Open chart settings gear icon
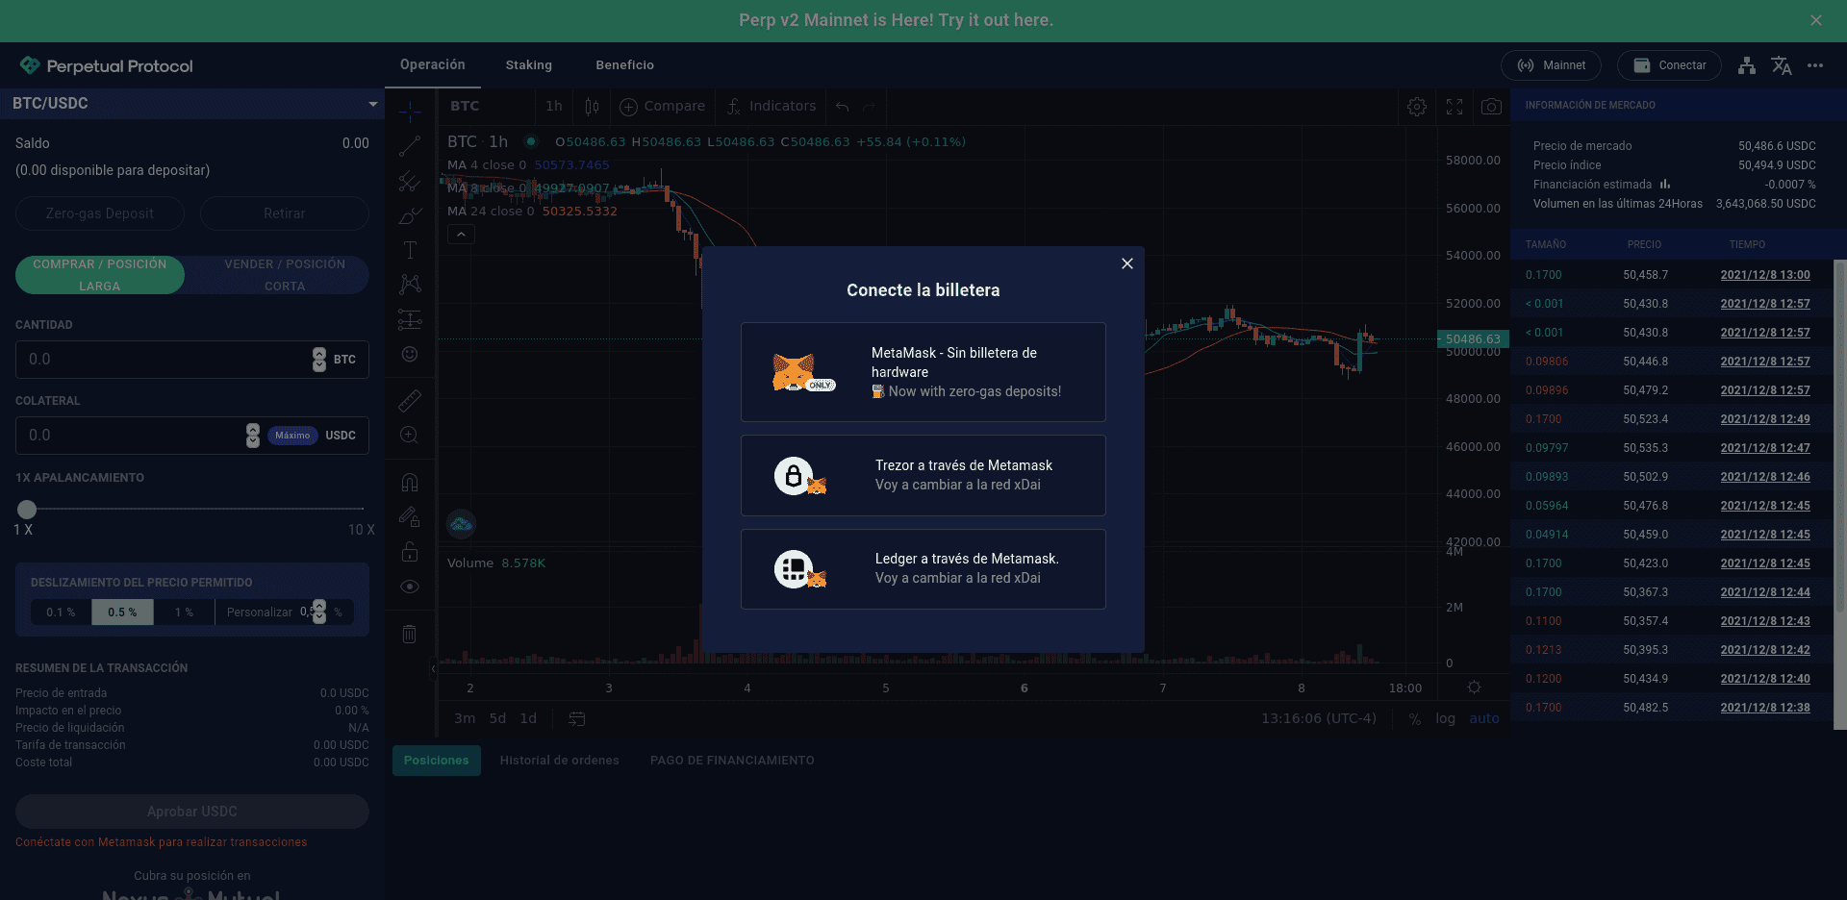 click(x=1417, y=107)
